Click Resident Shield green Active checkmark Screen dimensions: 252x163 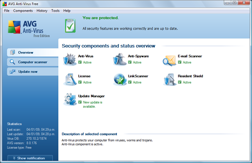180,82
